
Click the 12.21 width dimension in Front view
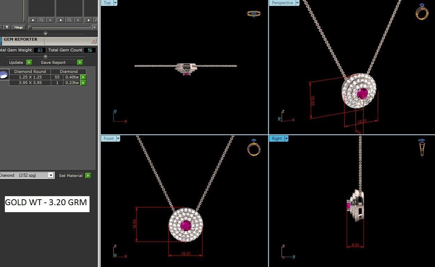point(186,254)
